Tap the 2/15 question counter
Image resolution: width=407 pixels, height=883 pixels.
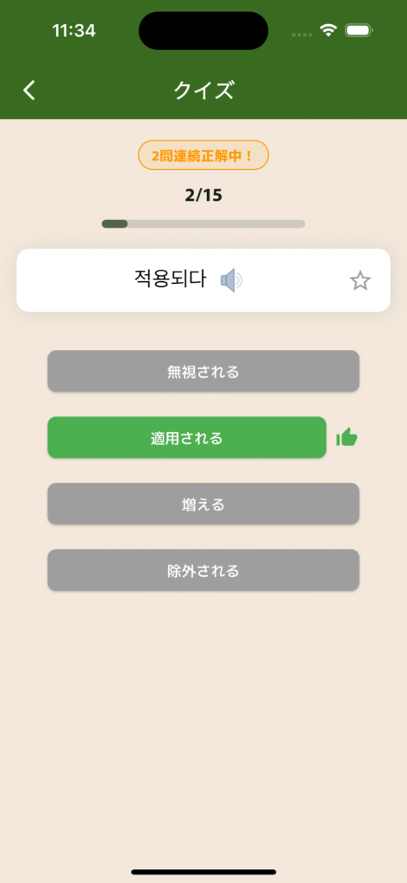tap(203, 196)
